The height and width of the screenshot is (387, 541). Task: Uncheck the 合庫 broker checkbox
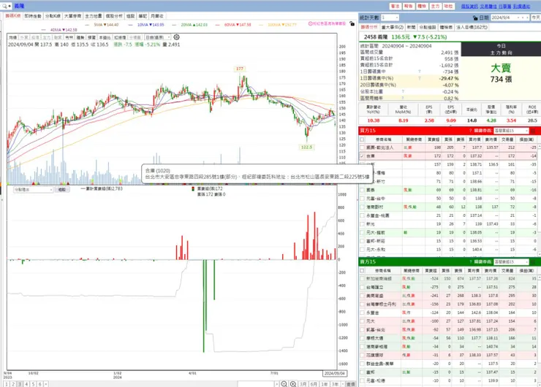(x=362, y=156)
